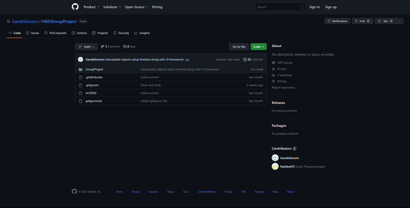Screen dimensions: 410x208
Task: Fork the repository
Action: [x=363, y=21]
